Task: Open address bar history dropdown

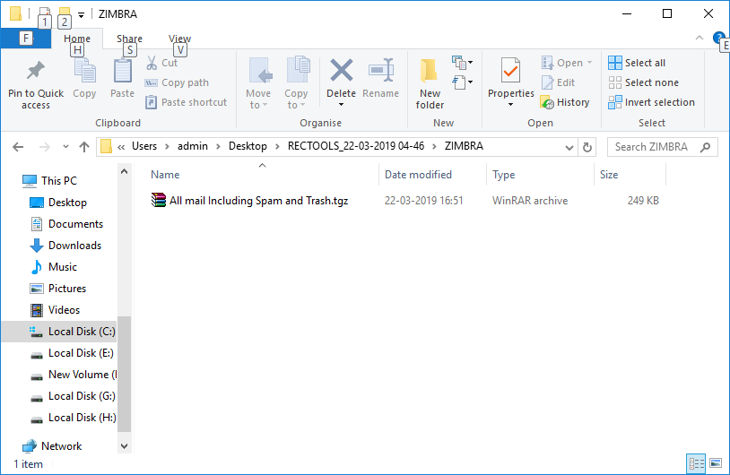Action: coord(569,148)
